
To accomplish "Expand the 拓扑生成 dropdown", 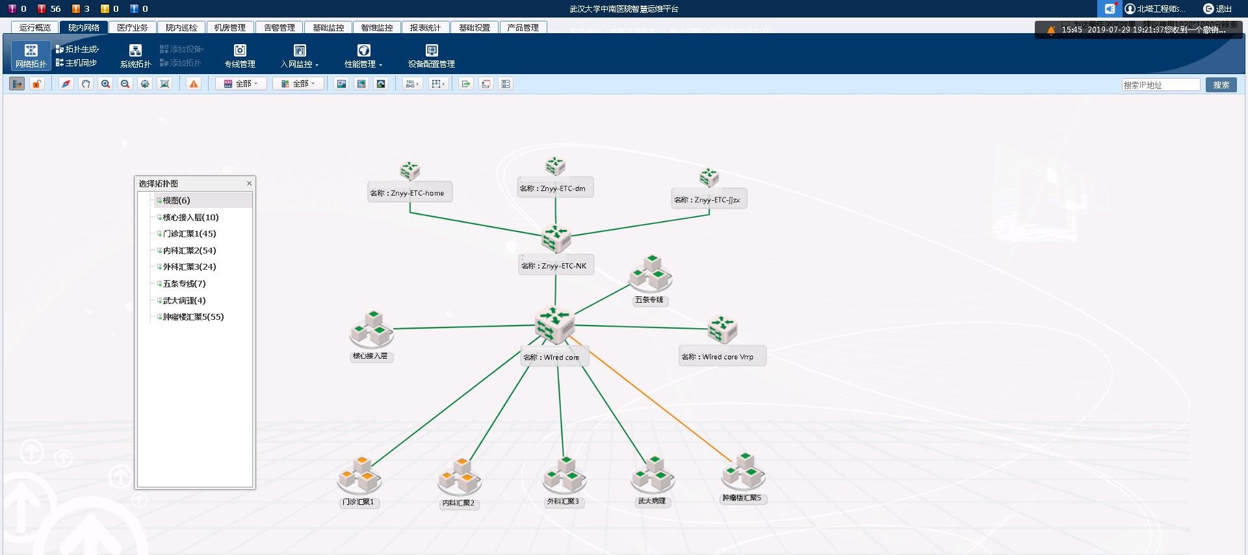I will (x=77, y=49).
